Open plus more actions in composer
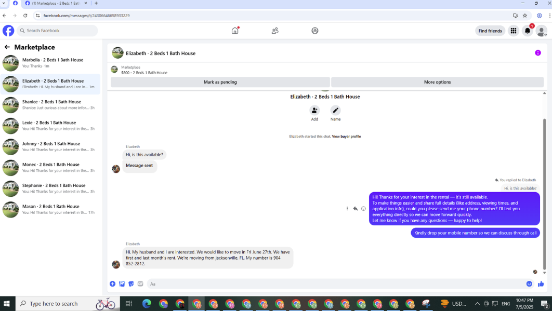The image size is (552, 311). (112, 284)
